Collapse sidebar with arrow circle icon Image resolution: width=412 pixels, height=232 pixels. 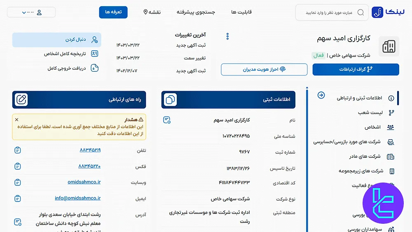tap(321, 95)
